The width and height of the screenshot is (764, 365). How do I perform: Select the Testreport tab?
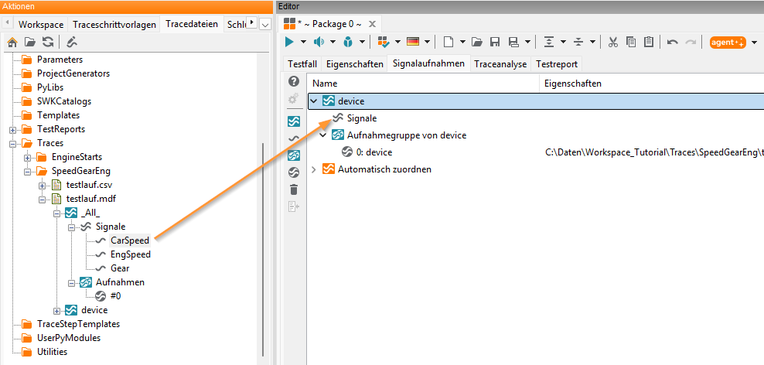tap(556, 64)
